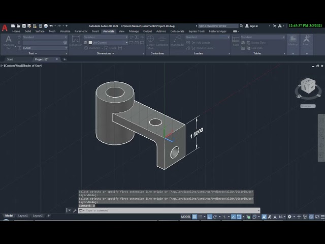Screen dimensions: 325x244
Task: Click the Save icon in quick access
Action: (x=24, y=26)
